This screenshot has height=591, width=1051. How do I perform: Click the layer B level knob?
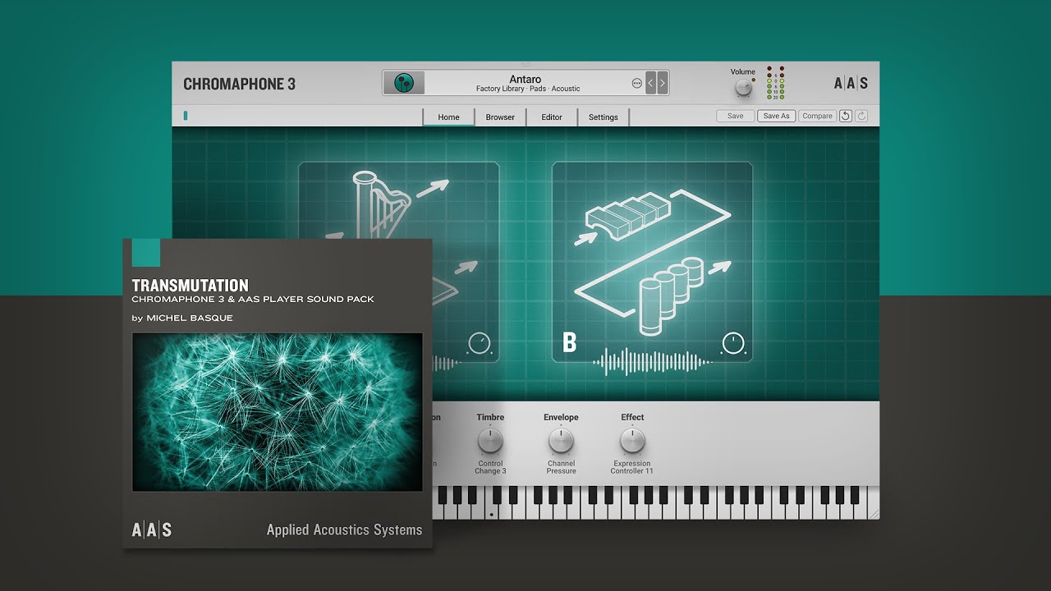pos(733,343)
